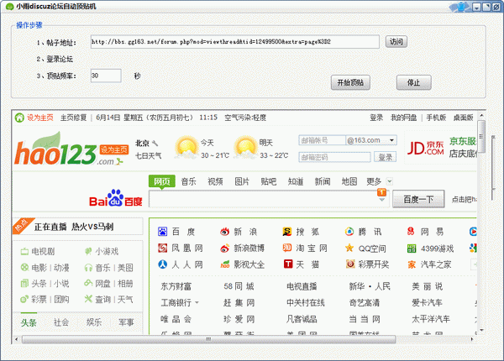Switch to the 娱乐 news tab
The height and width of the screenshot is (361, 504).
point(93,322)
